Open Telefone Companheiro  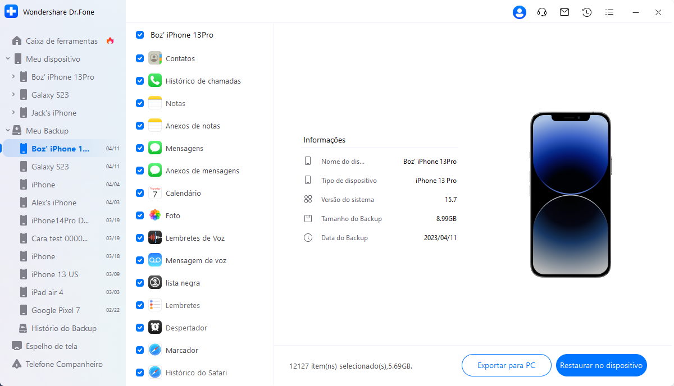[63, 364]
